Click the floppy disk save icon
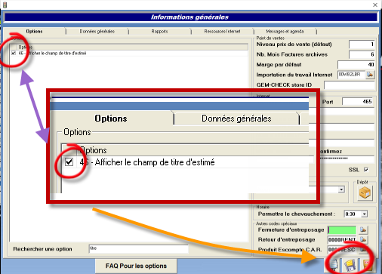 [x=350, y=266]
